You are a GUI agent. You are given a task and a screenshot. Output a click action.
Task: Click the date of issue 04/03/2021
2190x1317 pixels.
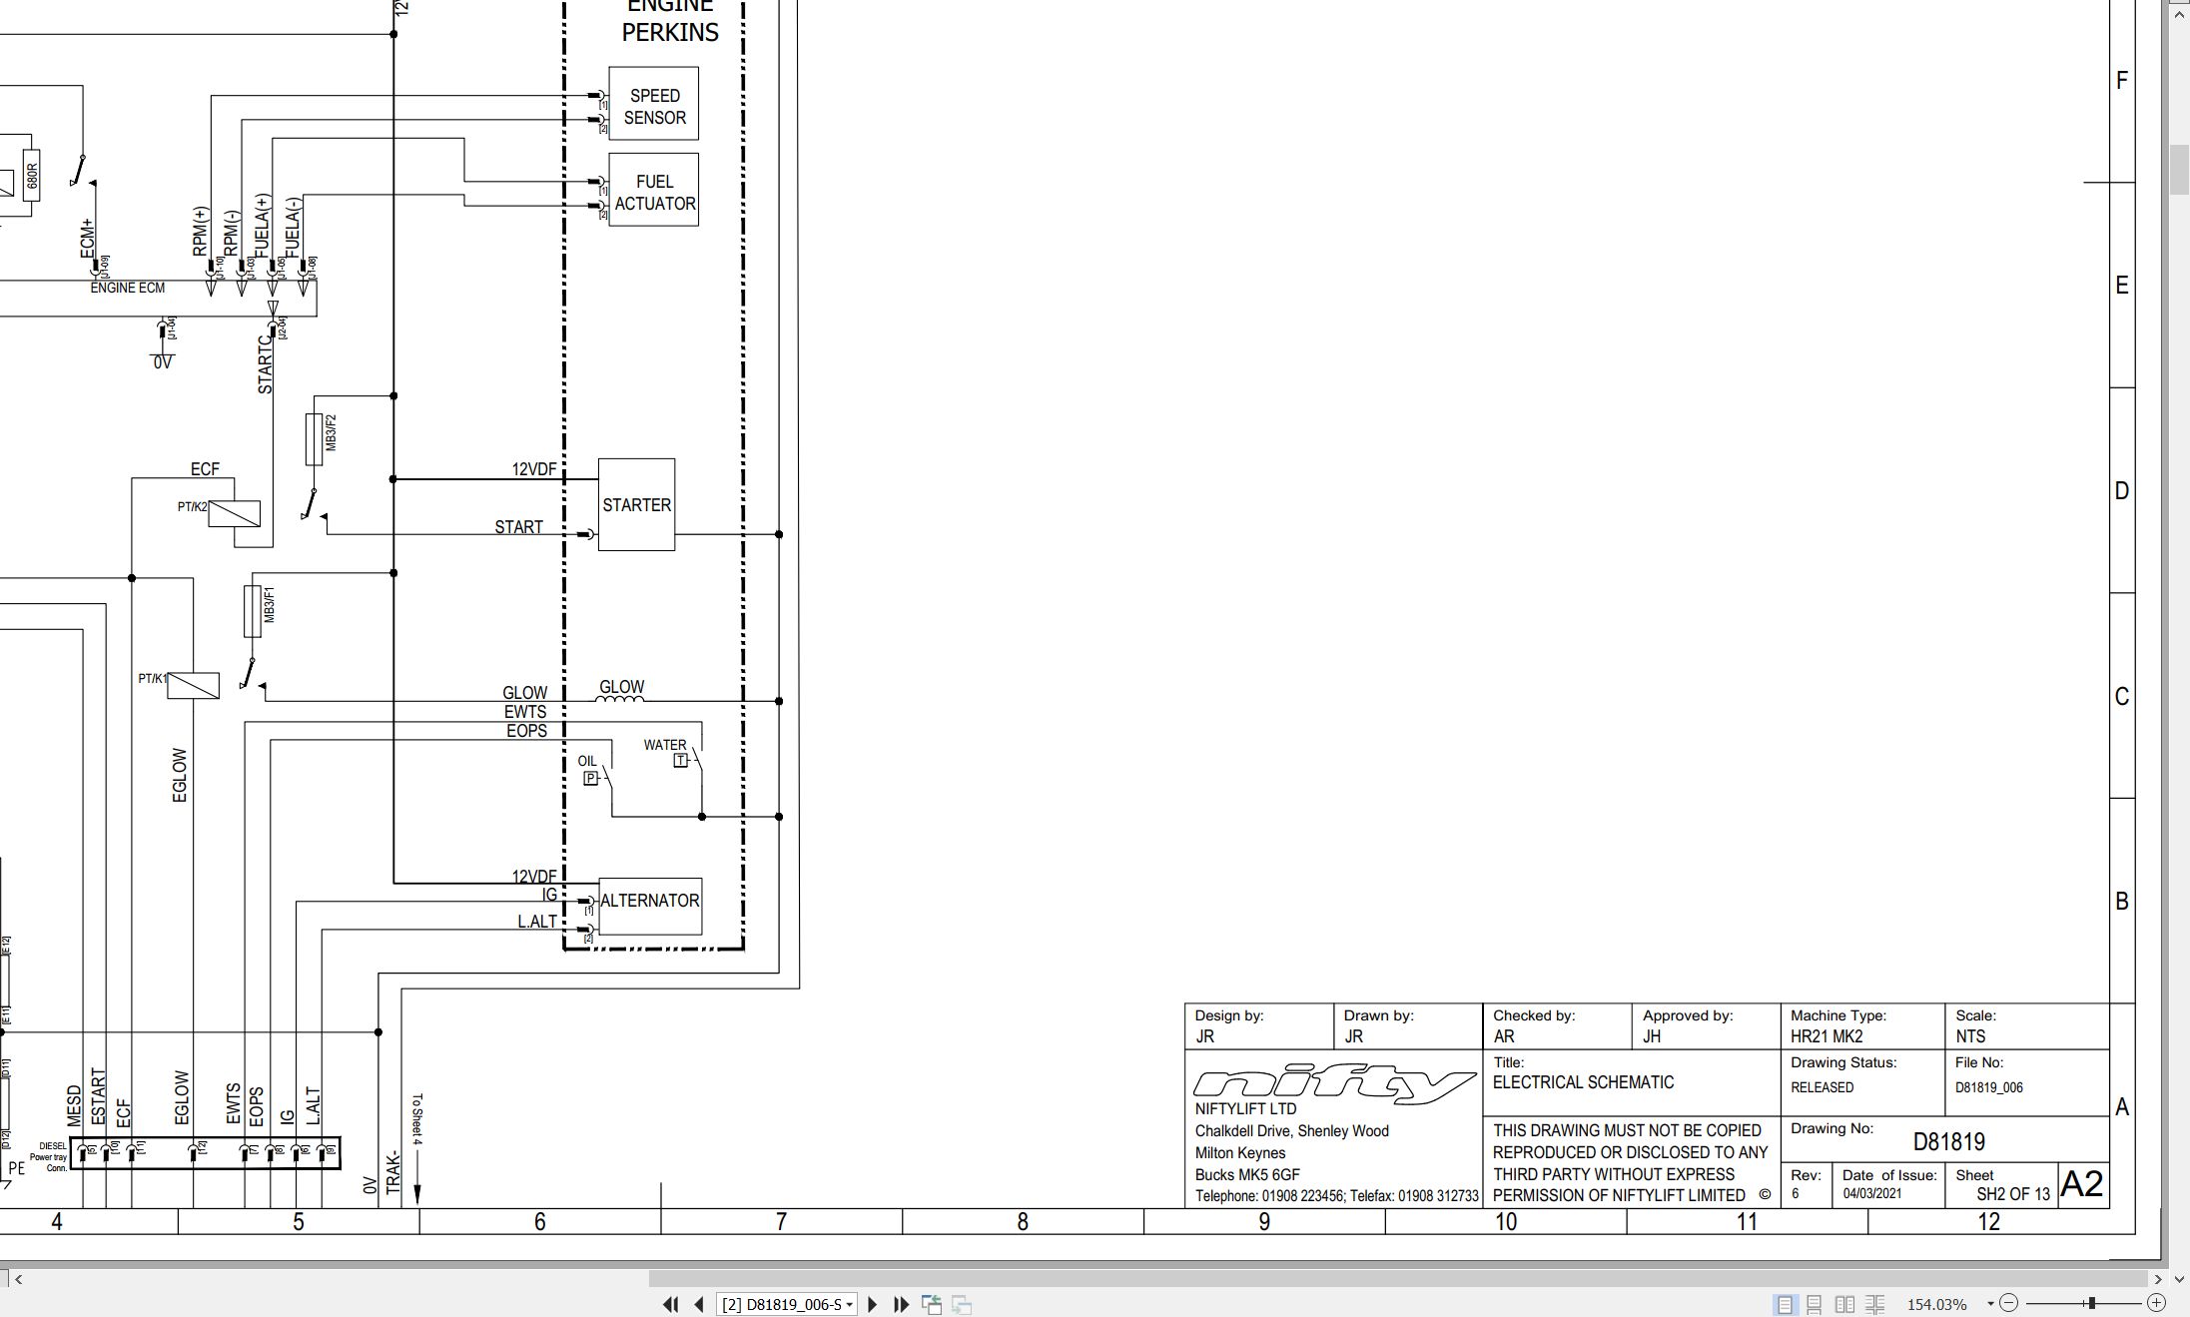coord(1872,1193)
